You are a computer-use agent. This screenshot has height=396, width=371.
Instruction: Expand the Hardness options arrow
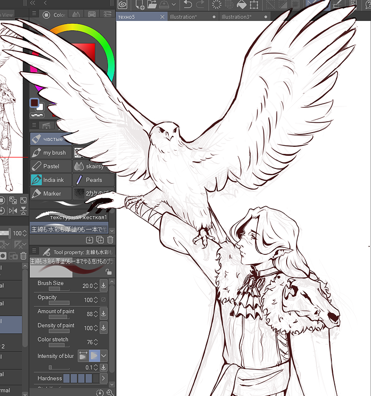pyautogui.click(x=103, y=379)
